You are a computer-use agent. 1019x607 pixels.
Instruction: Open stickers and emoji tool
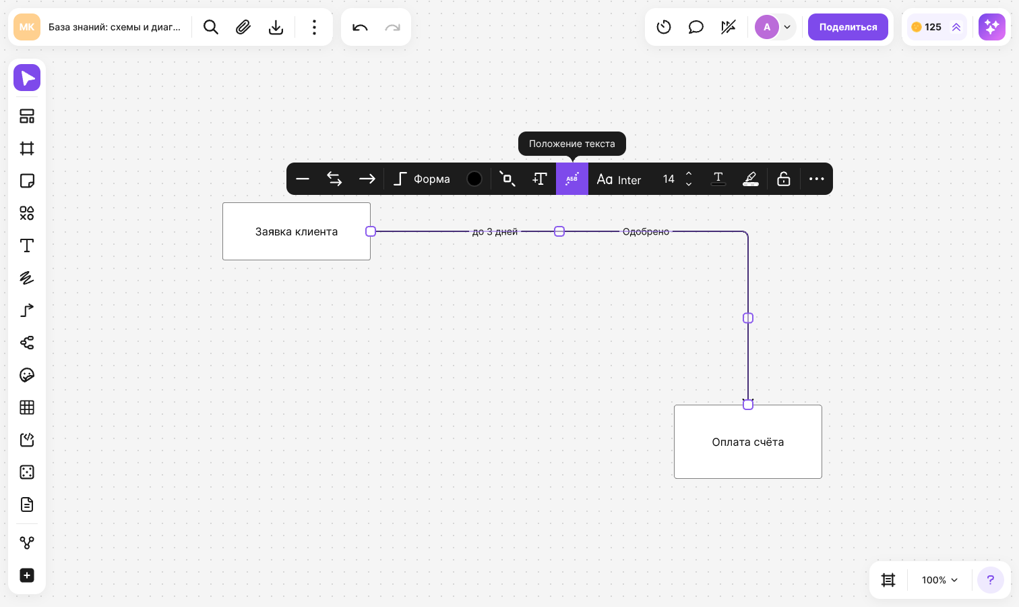click(27, 375)
